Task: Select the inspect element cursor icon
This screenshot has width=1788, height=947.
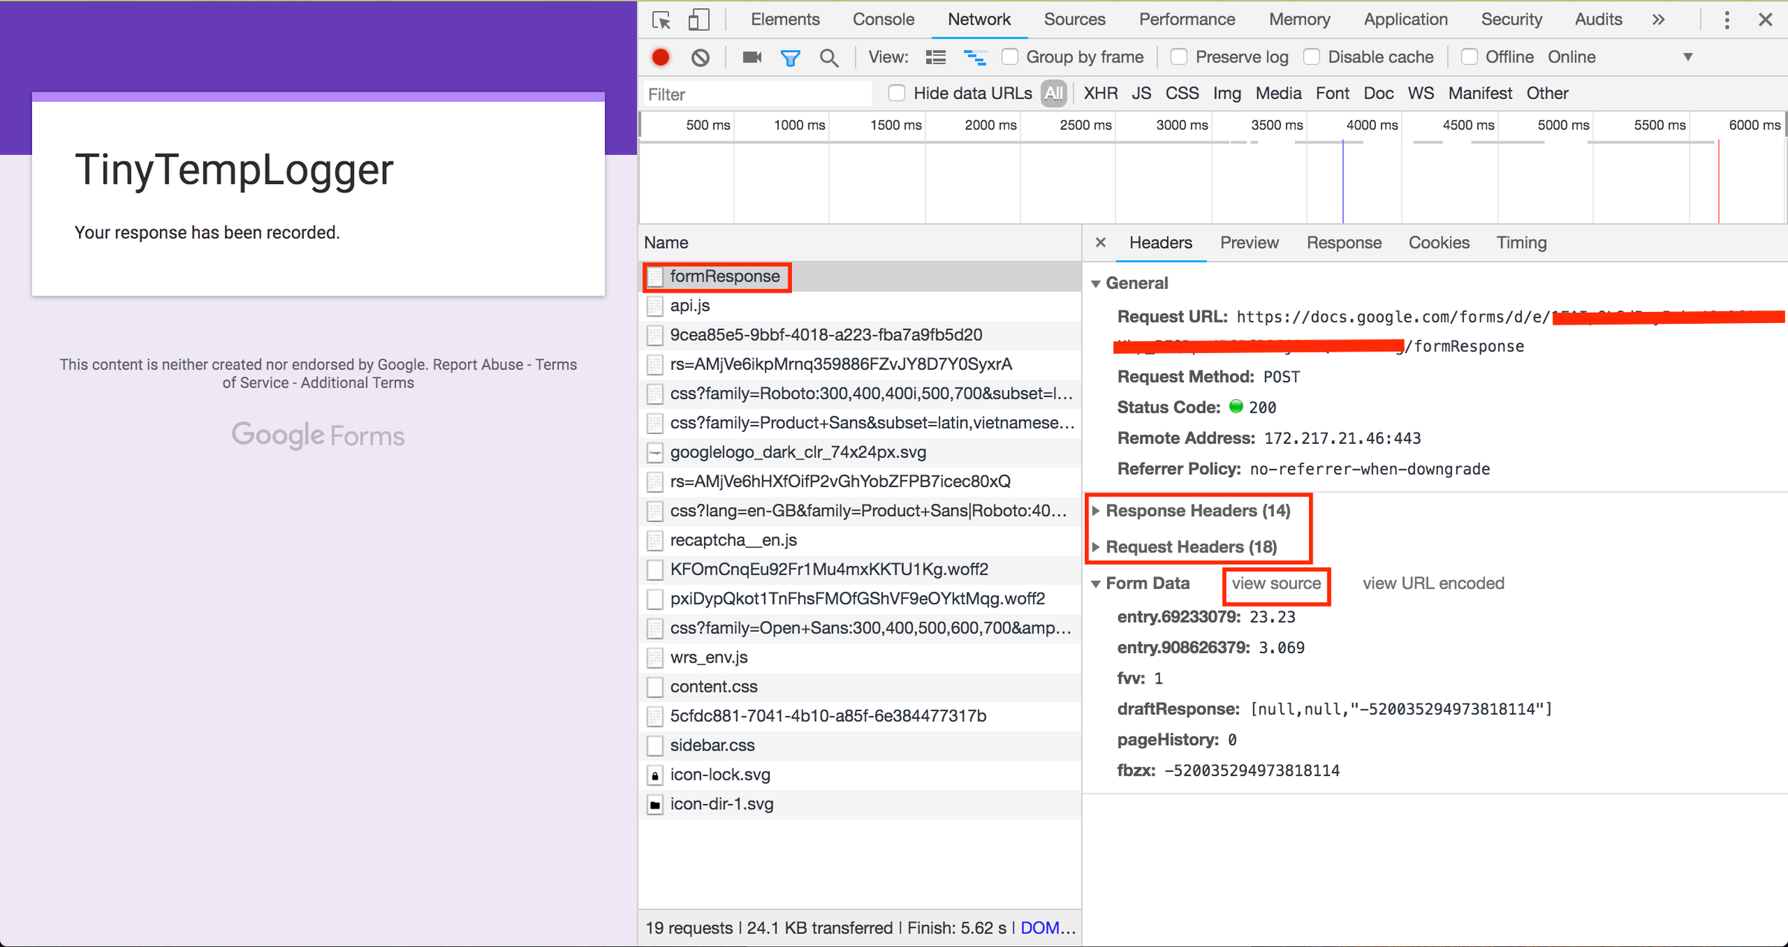Action: pyautogui.click(x=661, y=20)
